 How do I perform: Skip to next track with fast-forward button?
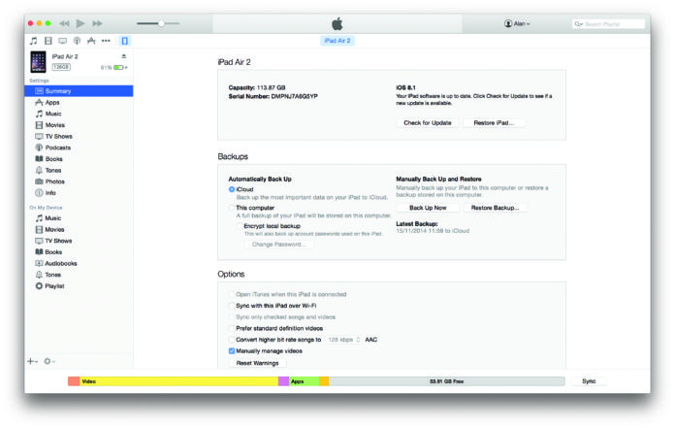[98, 23]
